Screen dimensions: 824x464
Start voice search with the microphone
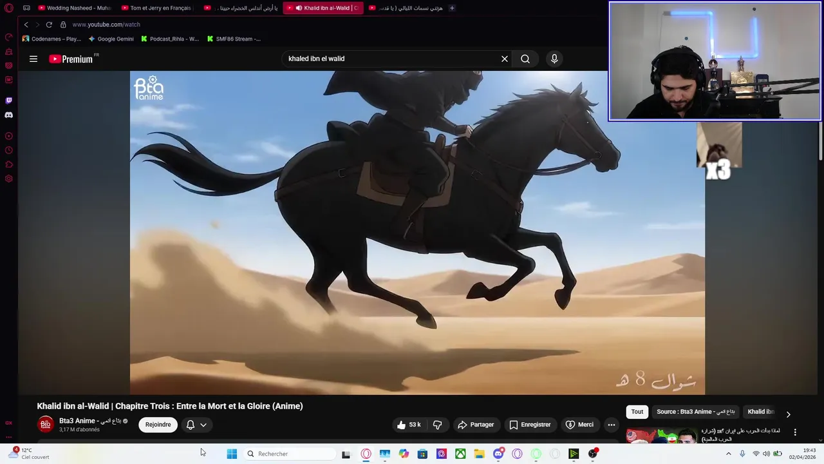[x=554, y=59]
